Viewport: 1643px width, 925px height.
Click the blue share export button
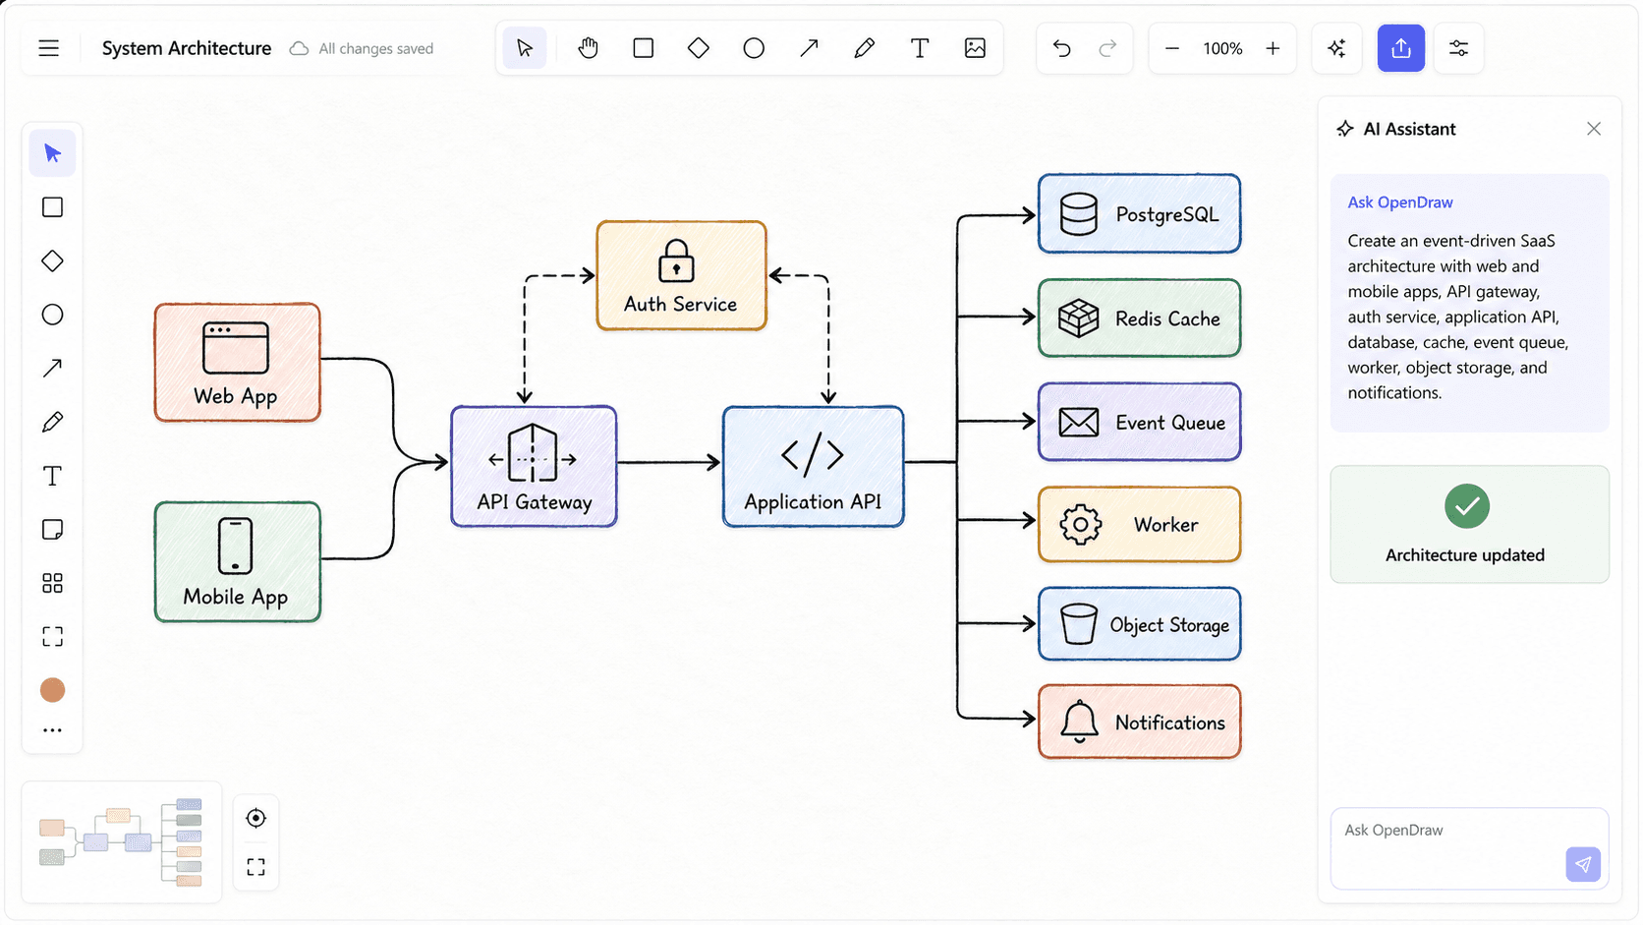(x=1401, y=48)
